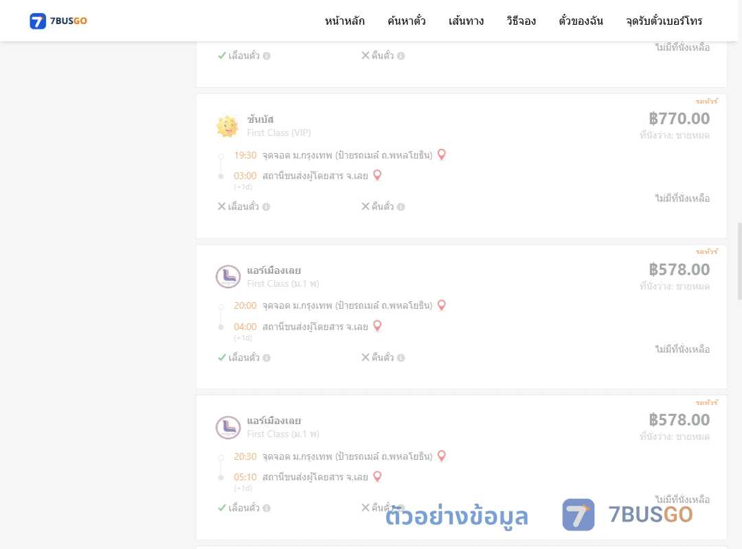Click the page vertical scrollbar thumb
Screen dimensions: 742x549
pyautogui.click(x=740, y=261)
